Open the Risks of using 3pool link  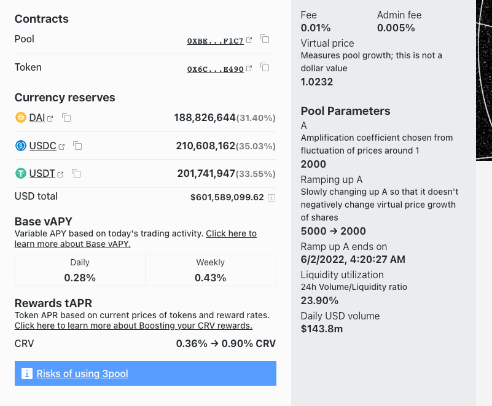82,373
